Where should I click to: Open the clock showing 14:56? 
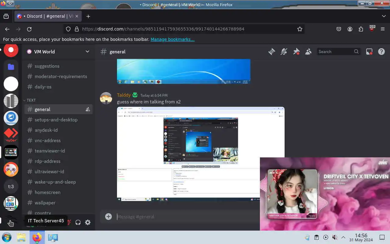tap(361, 237)
